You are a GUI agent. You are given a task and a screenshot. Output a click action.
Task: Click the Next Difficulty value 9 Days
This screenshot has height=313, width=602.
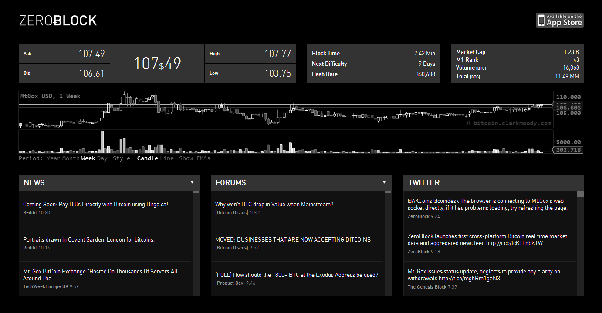(x=427, y=64)
